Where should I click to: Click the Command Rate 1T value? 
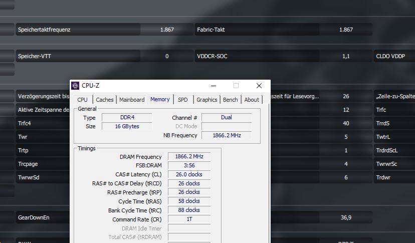(x=189, y=219)
